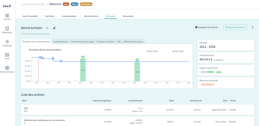Click the -18 % badge

[218, 72]
